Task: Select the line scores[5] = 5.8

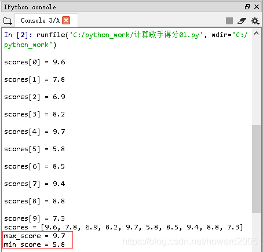Action: tap(35, 149)
